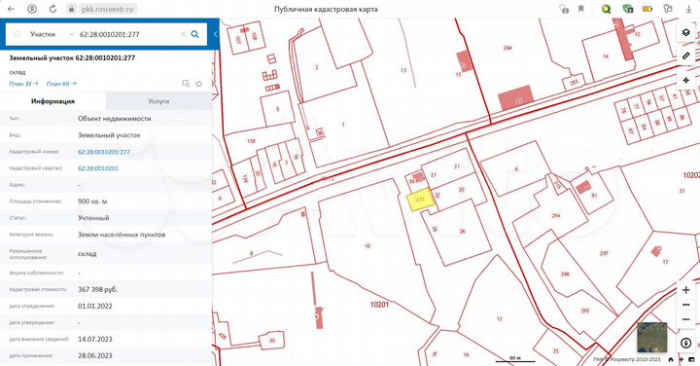700x366 pixels.
Task: Reload the page
Action: [x=52, y=9]
